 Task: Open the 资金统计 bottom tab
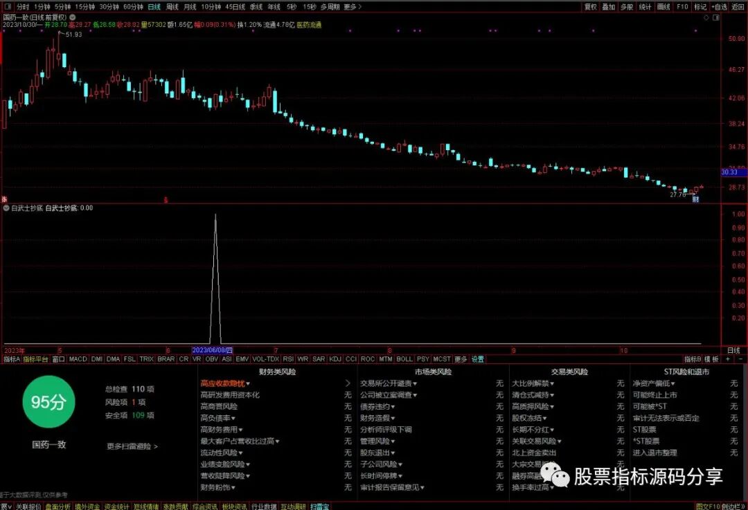pos(117,506)
